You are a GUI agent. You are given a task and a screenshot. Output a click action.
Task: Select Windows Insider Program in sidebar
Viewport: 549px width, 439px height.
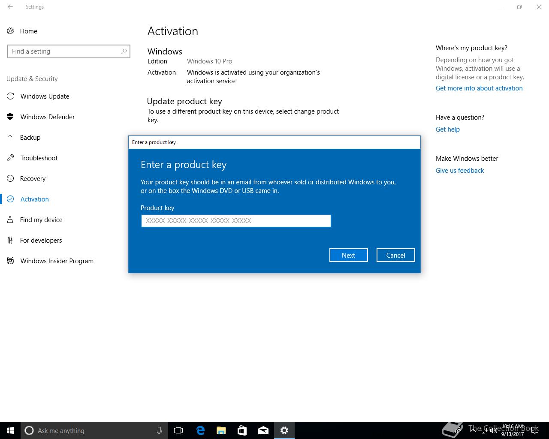pyautogui.click(x=57, y=261)
